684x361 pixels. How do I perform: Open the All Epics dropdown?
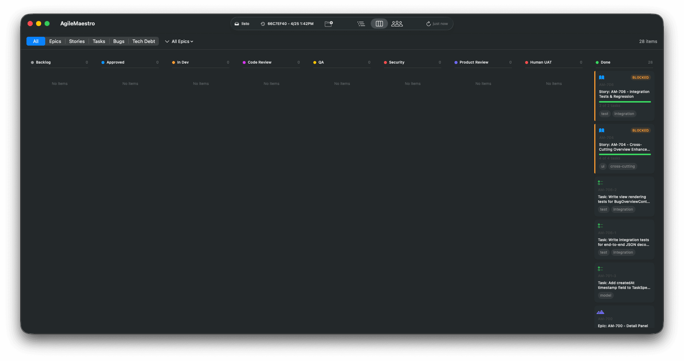179,42
